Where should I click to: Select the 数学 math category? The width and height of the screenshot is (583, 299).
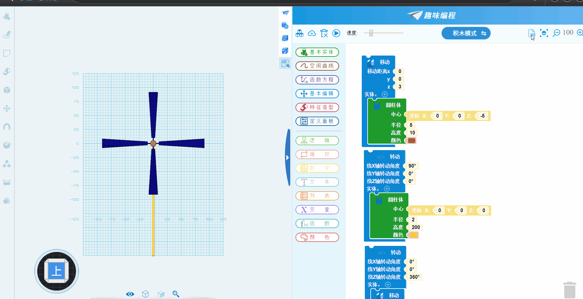(x=317, y=168)
